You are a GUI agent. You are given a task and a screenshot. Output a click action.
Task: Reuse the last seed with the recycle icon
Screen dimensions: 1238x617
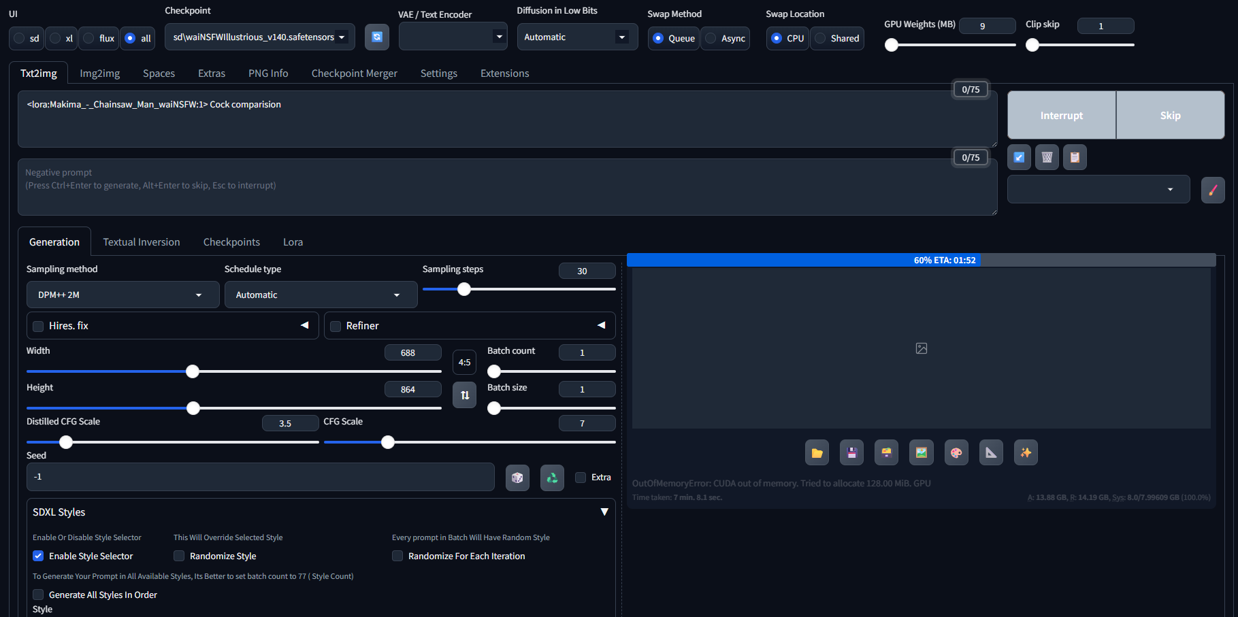click(x=552, y=478)
